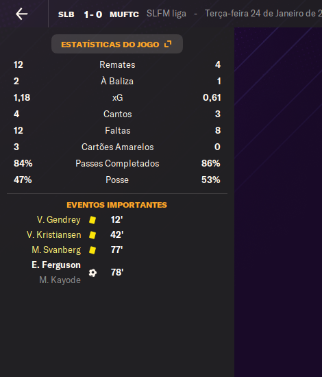Image resolution: width=322 pixels, height=377 pixels.
Task: Select V. Kristiansen's yellow card icon
Action: 92,235
